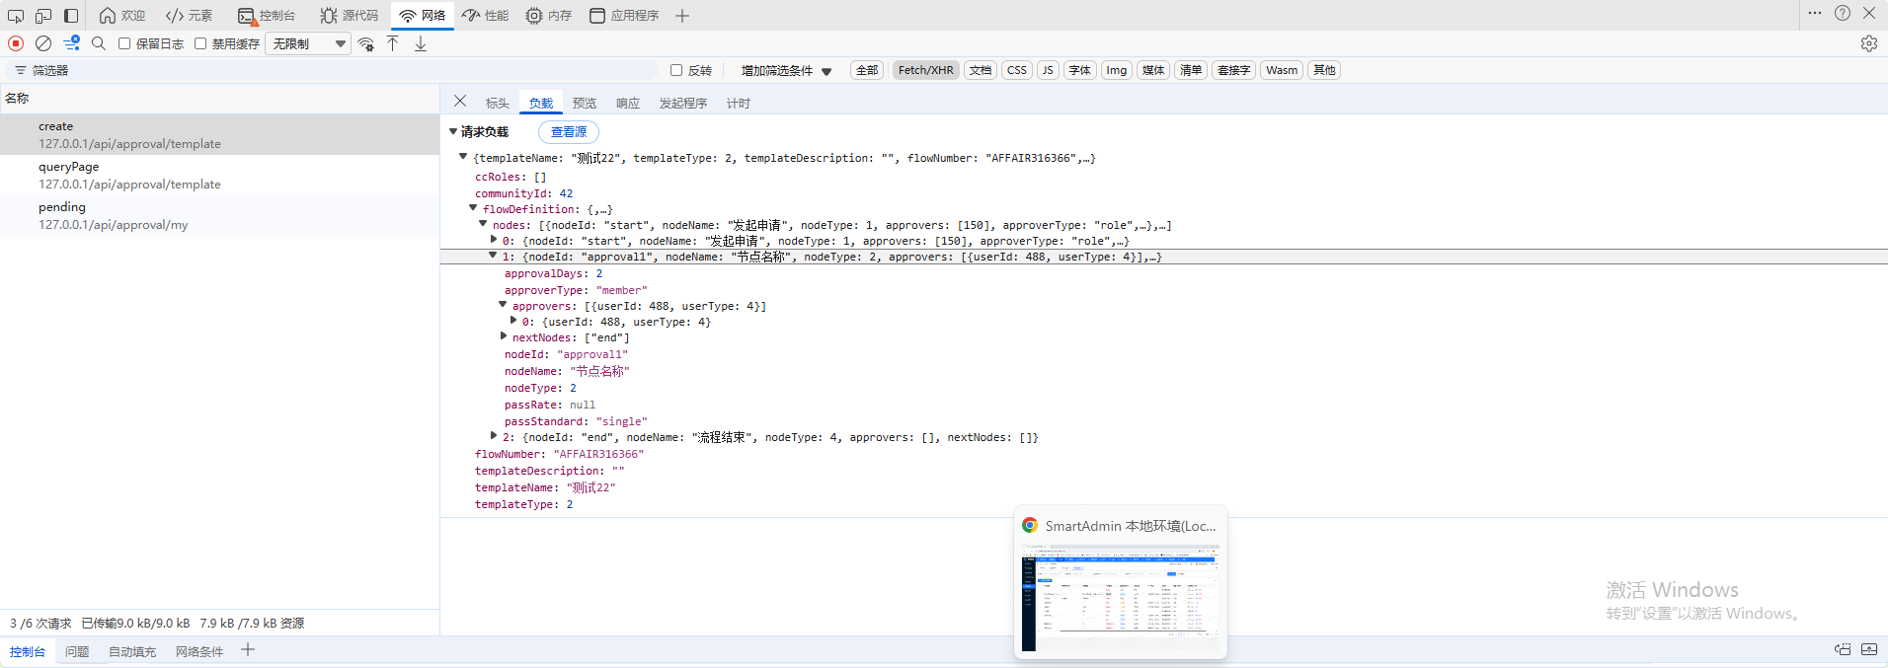Open the 性能 performance tab

486,16
